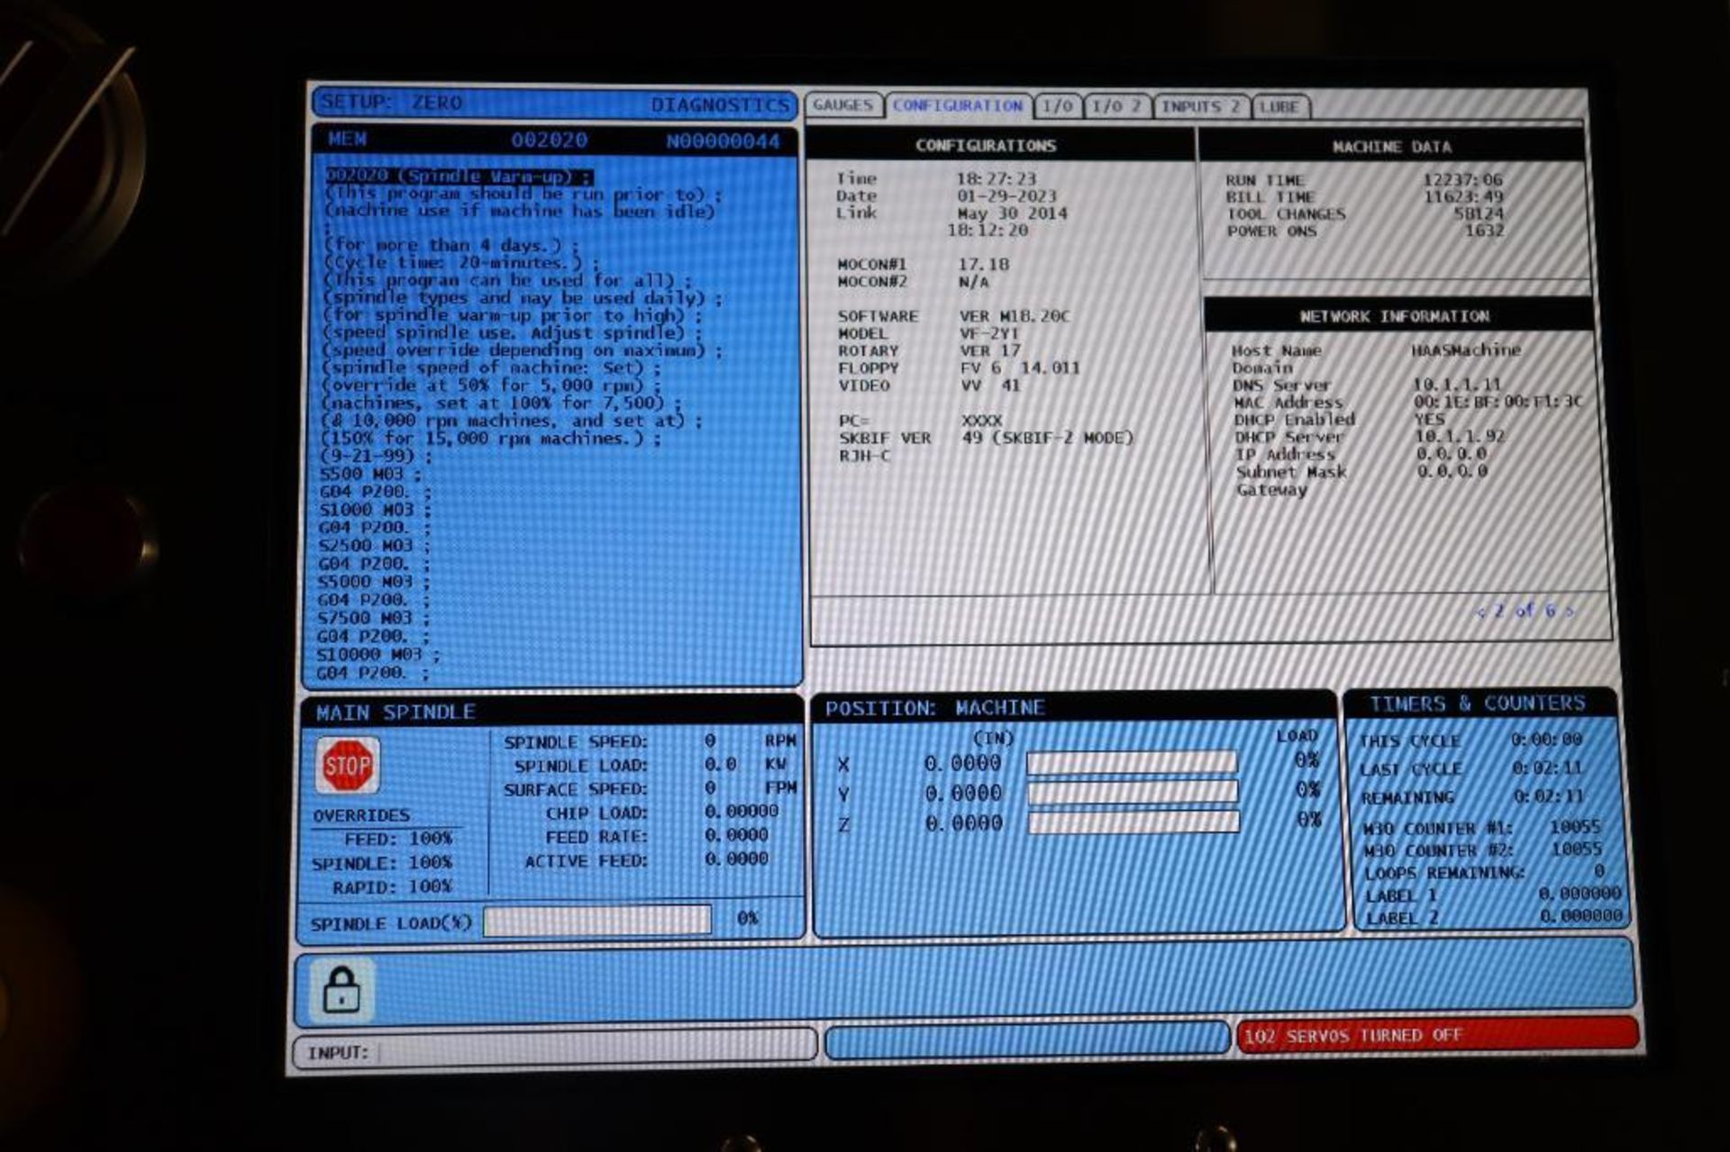Click the DIAGNOSTICS header label
The image size is (1730, 1152).
(x=719, y=105)
